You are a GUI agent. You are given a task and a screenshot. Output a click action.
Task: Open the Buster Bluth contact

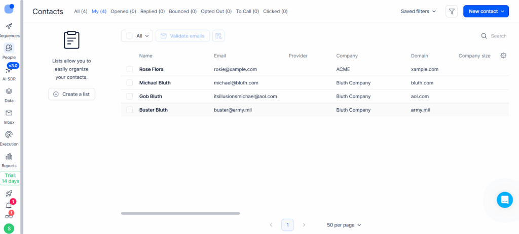[x=154, y=110]
